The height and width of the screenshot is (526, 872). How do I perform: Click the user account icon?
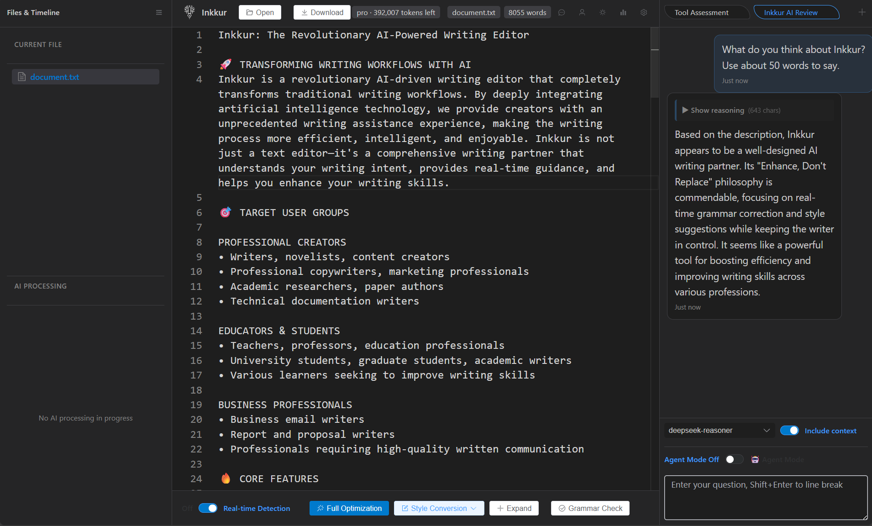[x=582, y=12]
